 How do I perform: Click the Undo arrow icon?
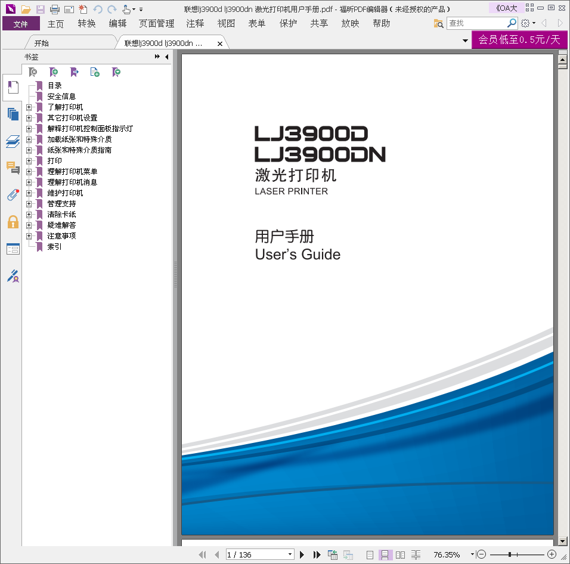98,9
